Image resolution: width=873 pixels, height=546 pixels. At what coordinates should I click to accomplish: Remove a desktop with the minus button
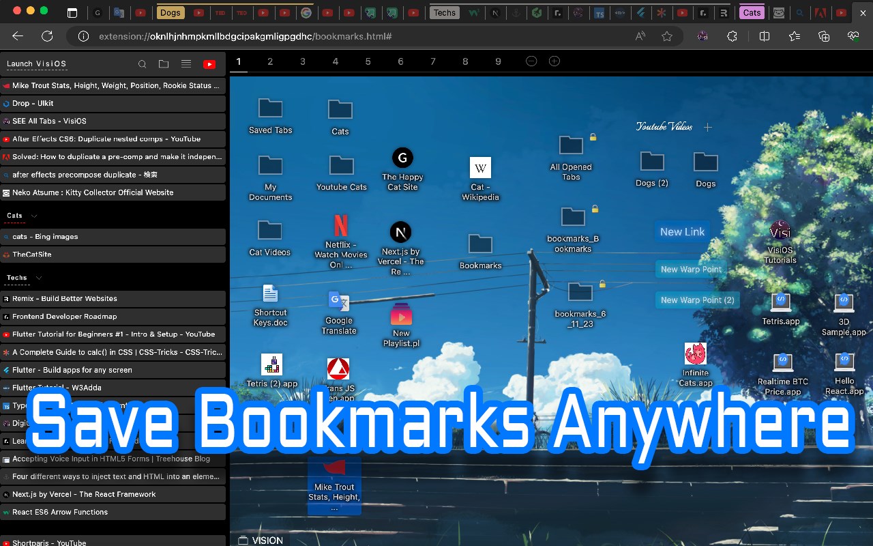click(x=531, y=61)
